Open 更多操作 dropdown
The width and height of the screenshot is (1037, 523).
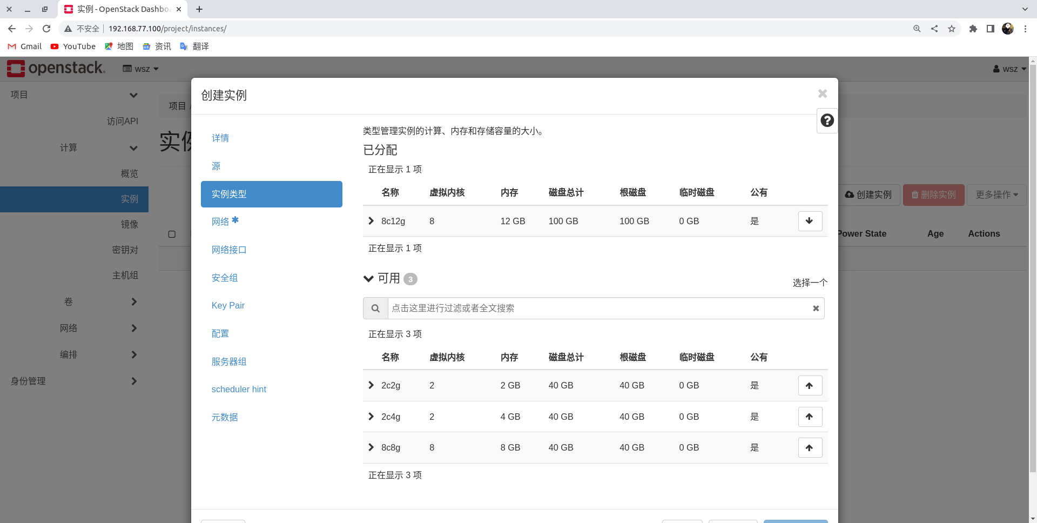pyautogui.click(x=996, y=195)
